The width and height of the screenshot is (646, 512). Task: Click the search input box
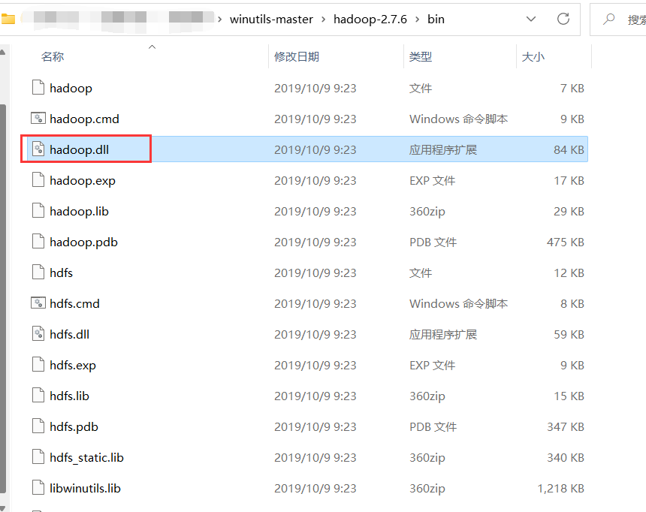coord(618,20)
